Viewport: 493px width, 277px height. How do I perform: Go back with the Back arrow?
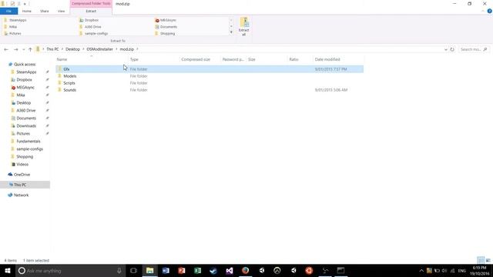[x=6, y=49]
